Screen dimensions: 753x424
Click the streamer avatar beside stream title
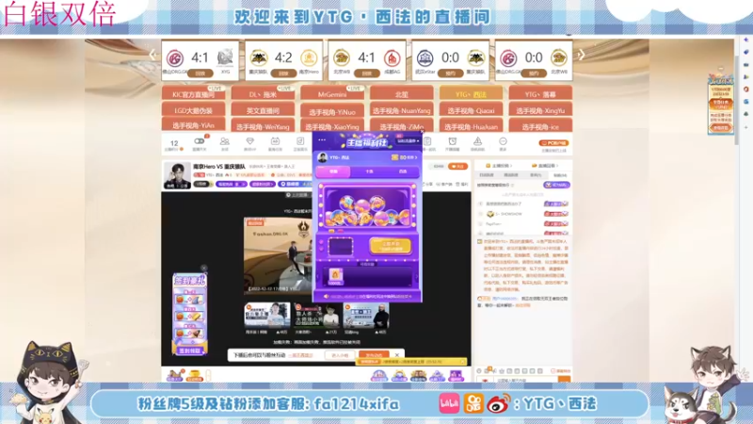click(177, 175)
